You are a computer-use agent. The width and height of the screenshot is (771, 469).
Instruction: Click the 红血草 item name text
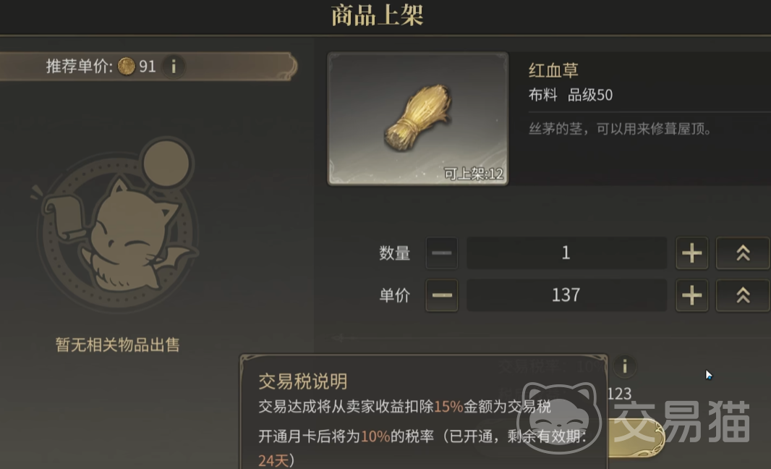click(553, 70)
